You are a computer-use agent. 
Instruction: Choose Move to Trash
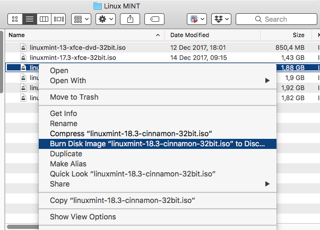click(158, 97)
